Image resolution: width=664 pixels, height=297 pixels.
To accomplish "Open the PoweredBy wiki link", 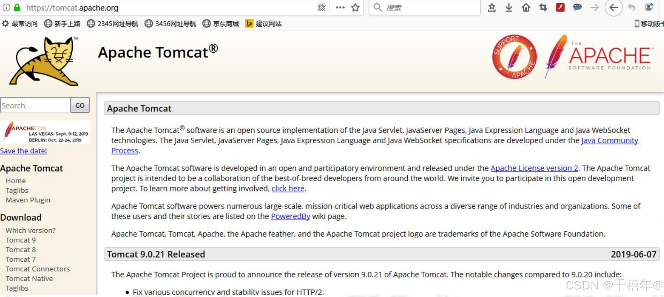I will [290, 216].
